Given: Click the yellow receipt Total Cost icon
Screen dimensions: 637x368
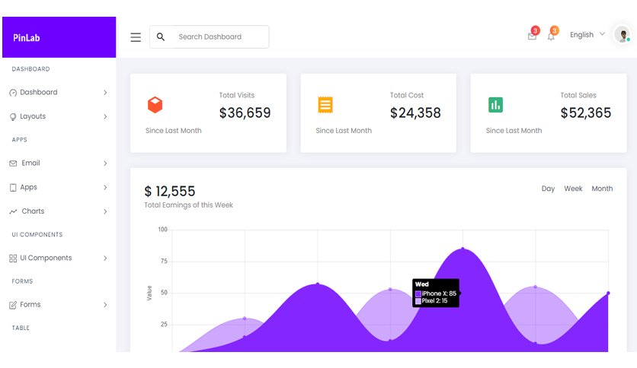Looking at the screenshot, I should [325, 105].
